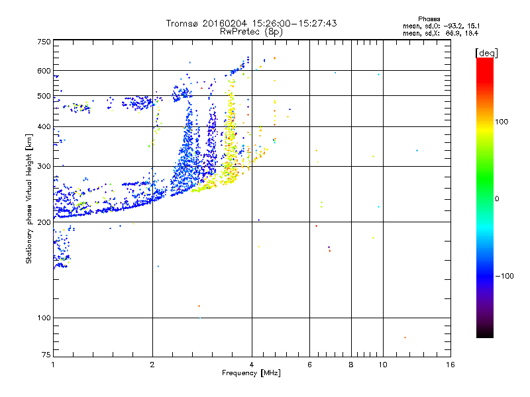Image resolution: width=530 pixels, height=397 pixels.
Task: Click x-axis tick label '1'
Action: (53, 365)
